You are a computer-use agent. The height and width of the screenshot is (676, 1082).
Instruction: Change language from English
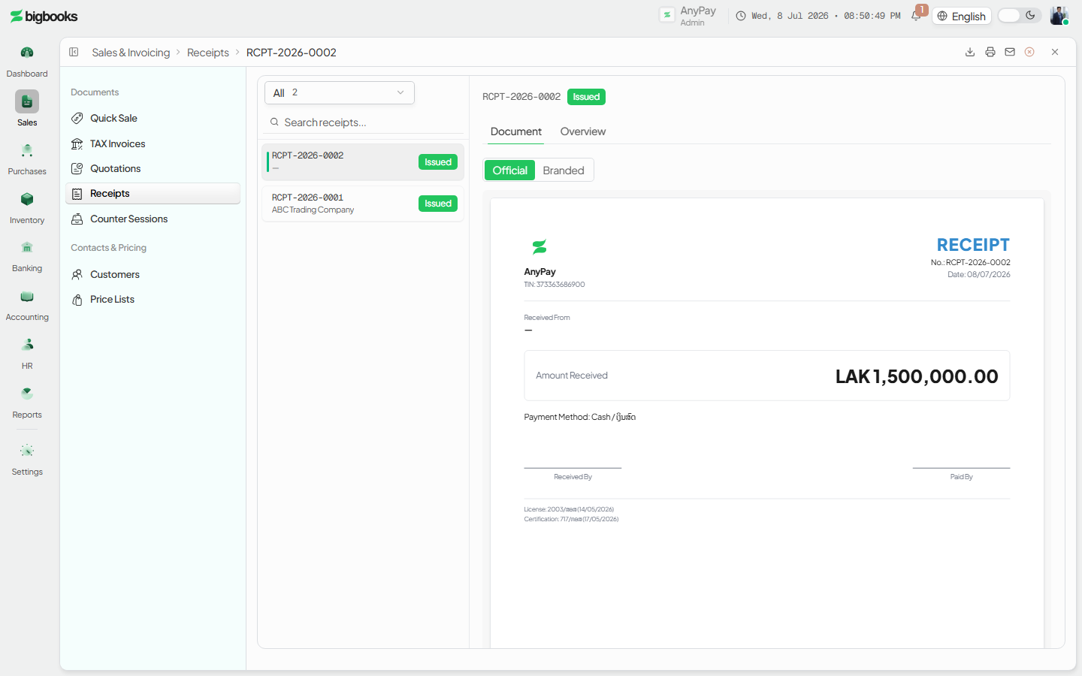(x=962, y=16)
